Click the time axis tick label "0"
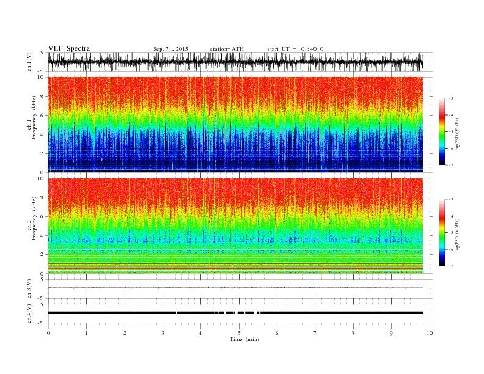484x374 pixels. click(48, 333)
